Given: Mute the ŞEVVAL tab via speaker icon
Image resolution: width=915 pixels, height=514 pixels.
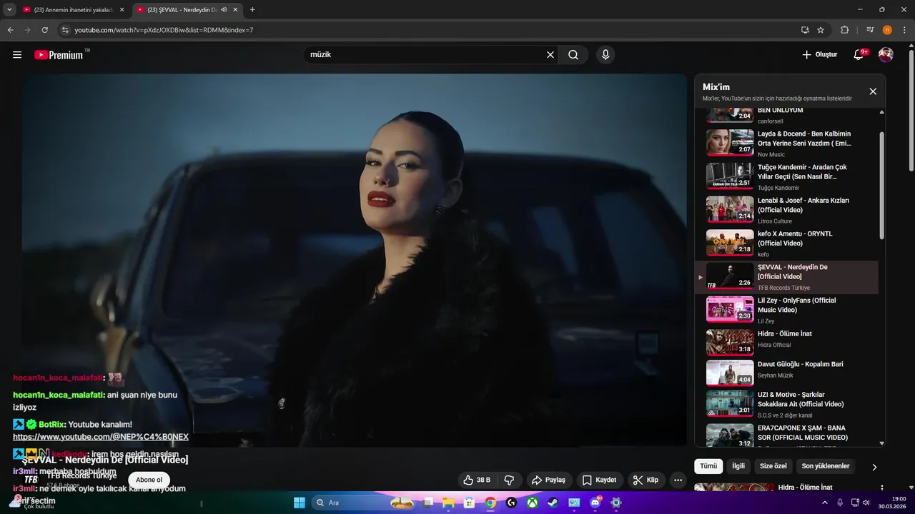Looking at the screenshot, I should [224, 10].
